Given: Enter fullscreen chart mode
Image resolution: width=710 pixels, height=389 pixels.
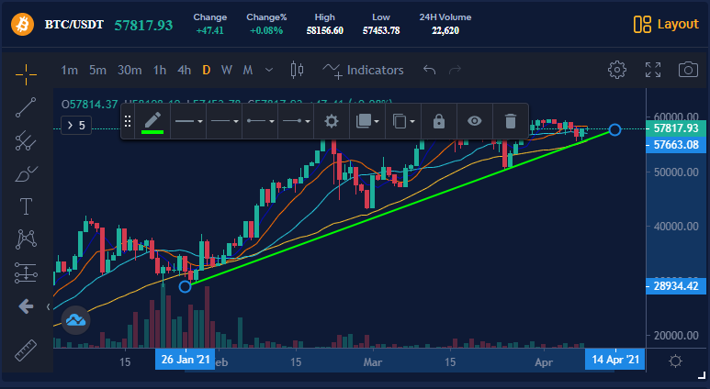Looking at the screenshot, I should pyautogui.click(x=653, y=70).
